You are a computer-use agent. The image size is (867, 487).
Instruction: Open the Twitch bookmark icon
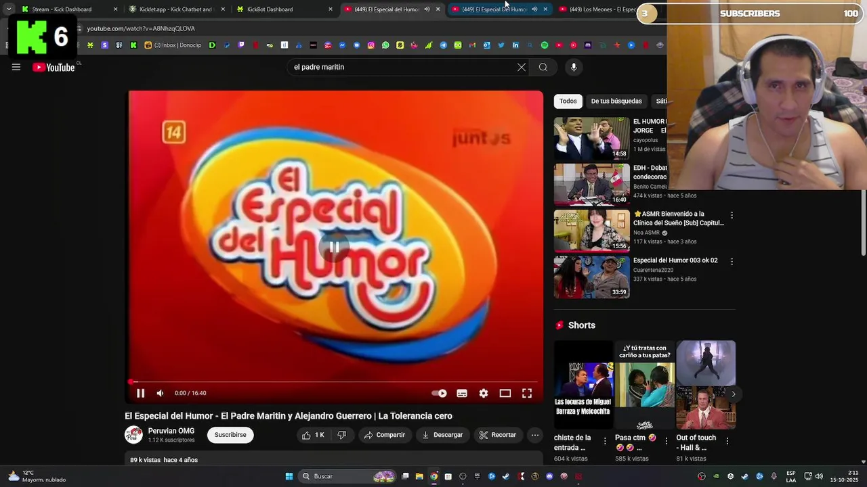(241, 45)
